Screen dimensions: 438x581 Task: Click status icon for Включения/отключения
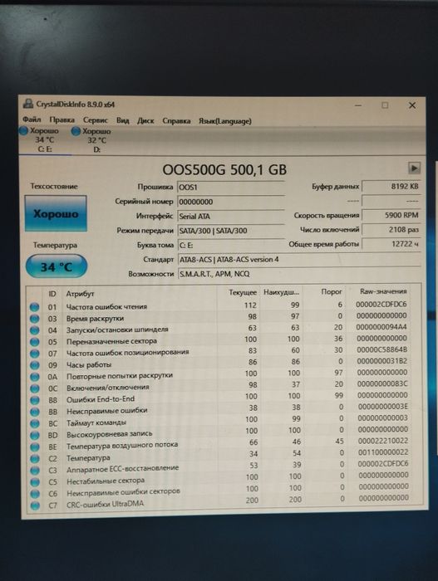click(35, 388)
